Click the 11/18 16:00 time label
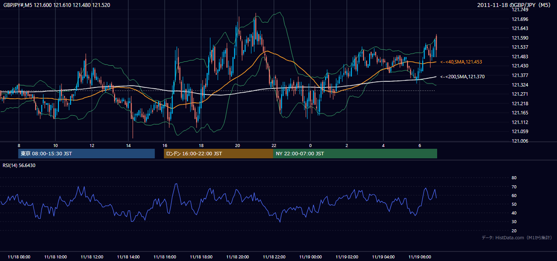This screenshot has width=557, height=261. point(165,257)
